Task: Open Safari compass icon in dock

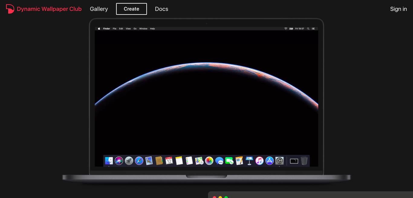Action: point(139,161)
